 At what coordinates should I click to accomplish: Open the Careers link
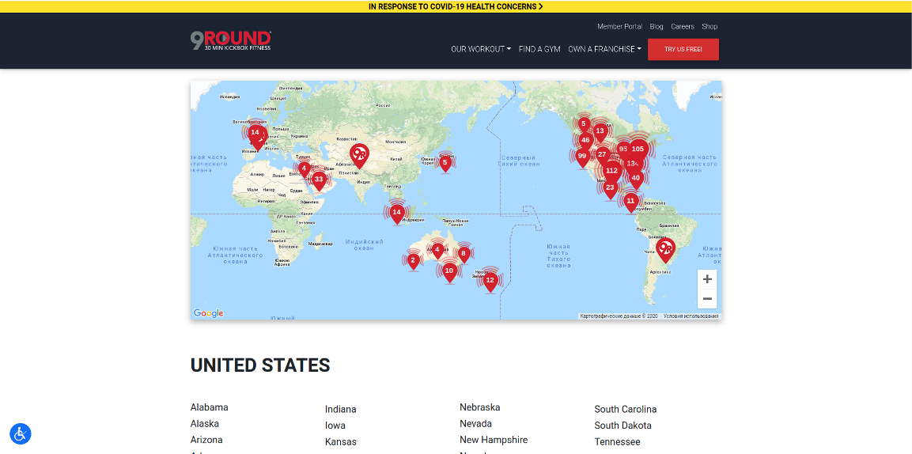point(683,27)
